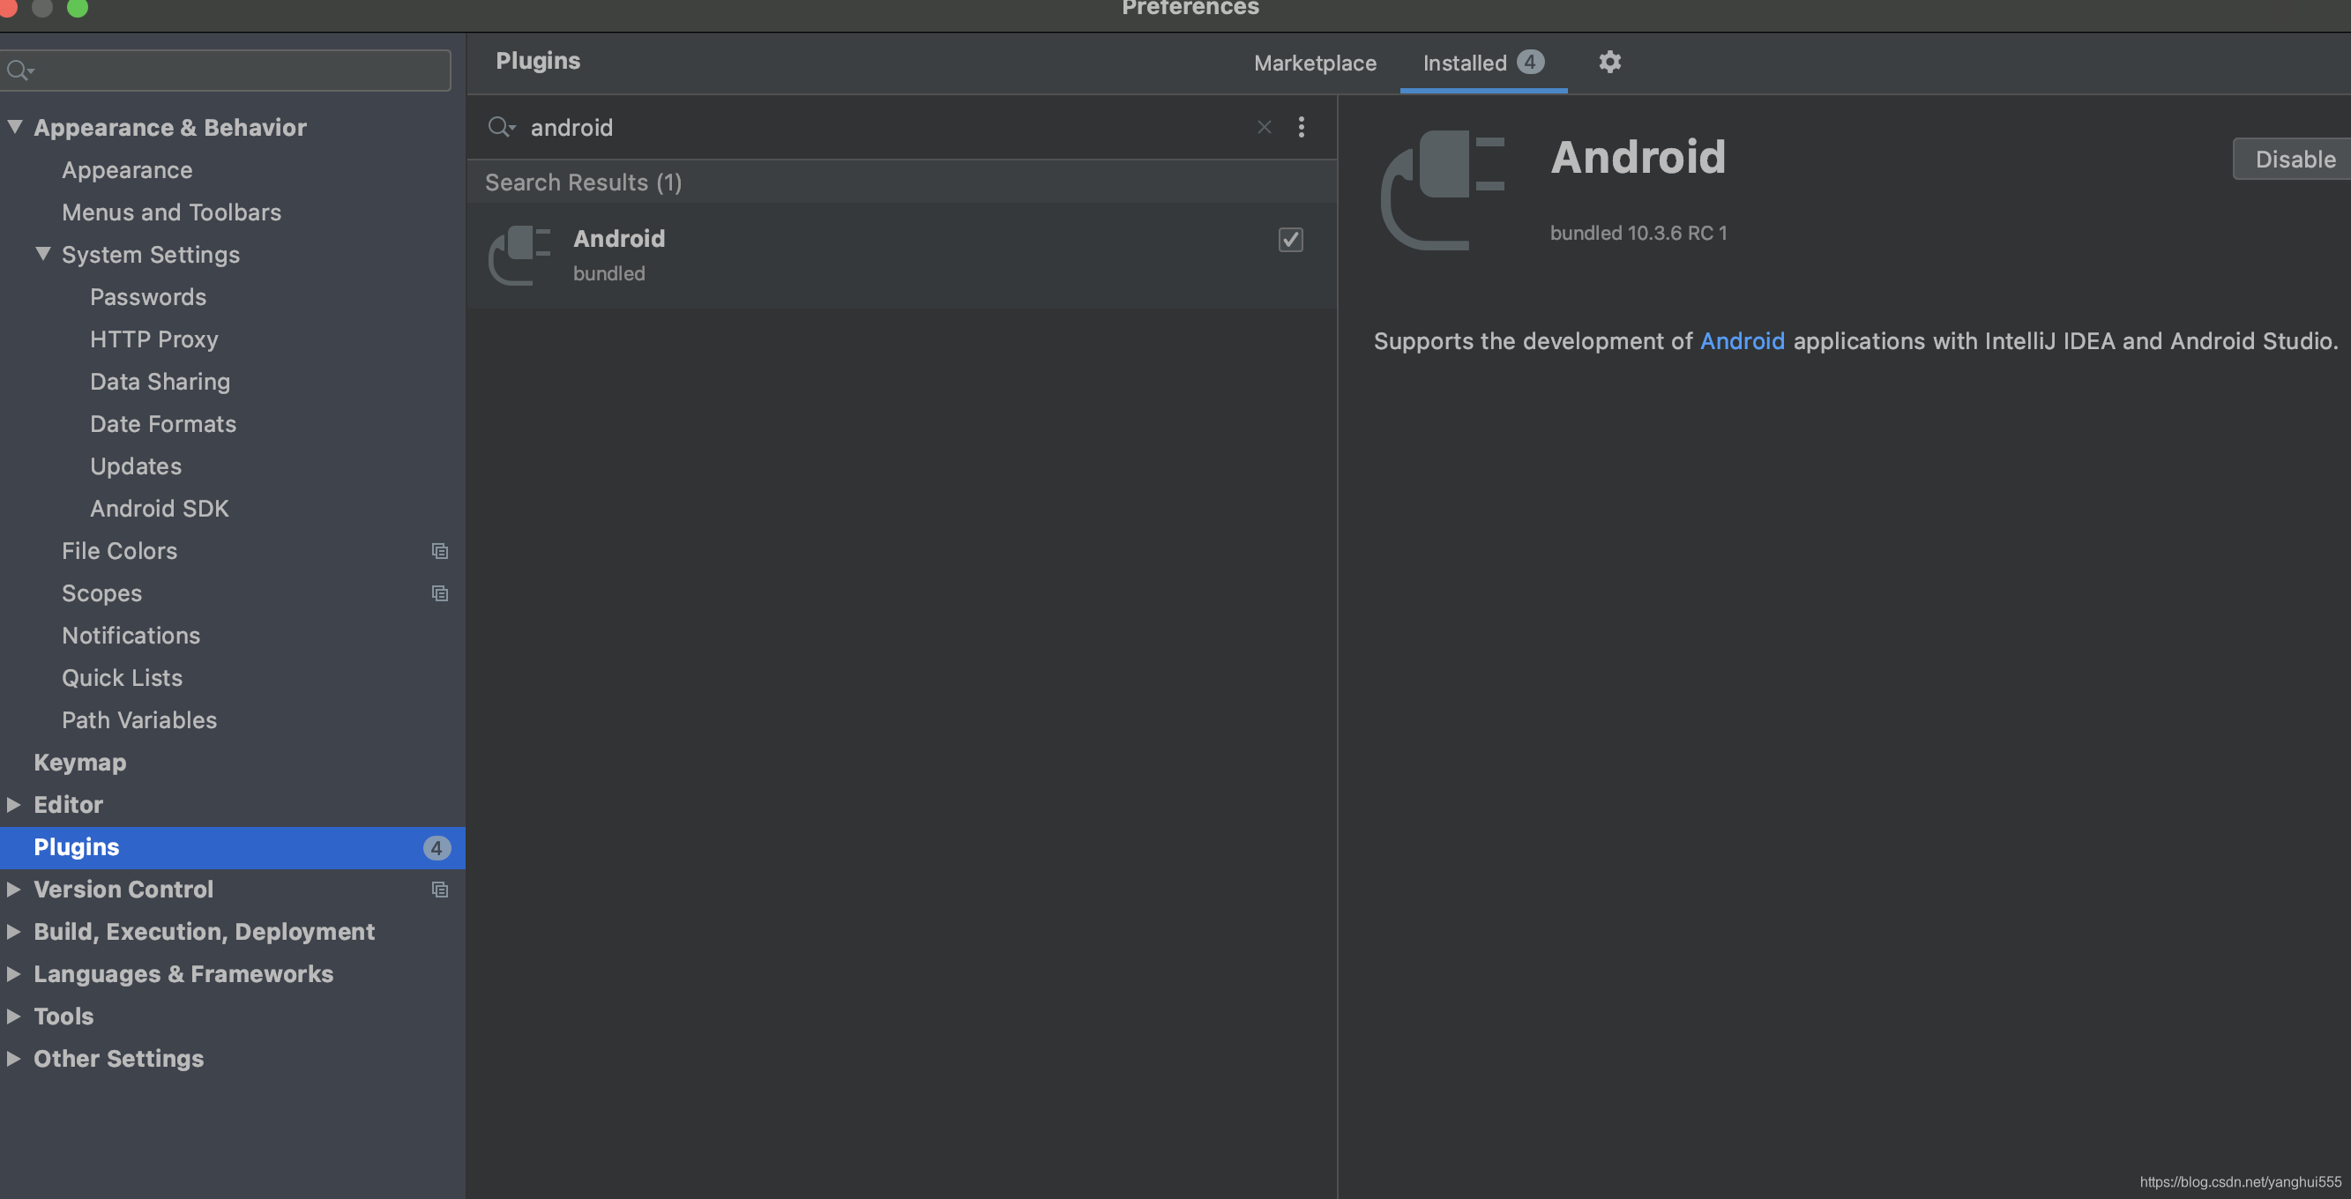2351x1199 pixels.
Task: Open the Android link in description
Action: click(1742, 341)
